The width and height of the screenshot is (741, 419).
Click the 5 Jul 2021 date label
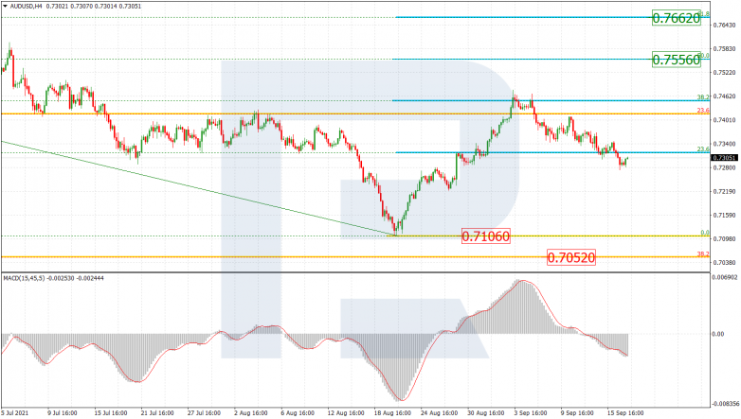tap(14, 413)
